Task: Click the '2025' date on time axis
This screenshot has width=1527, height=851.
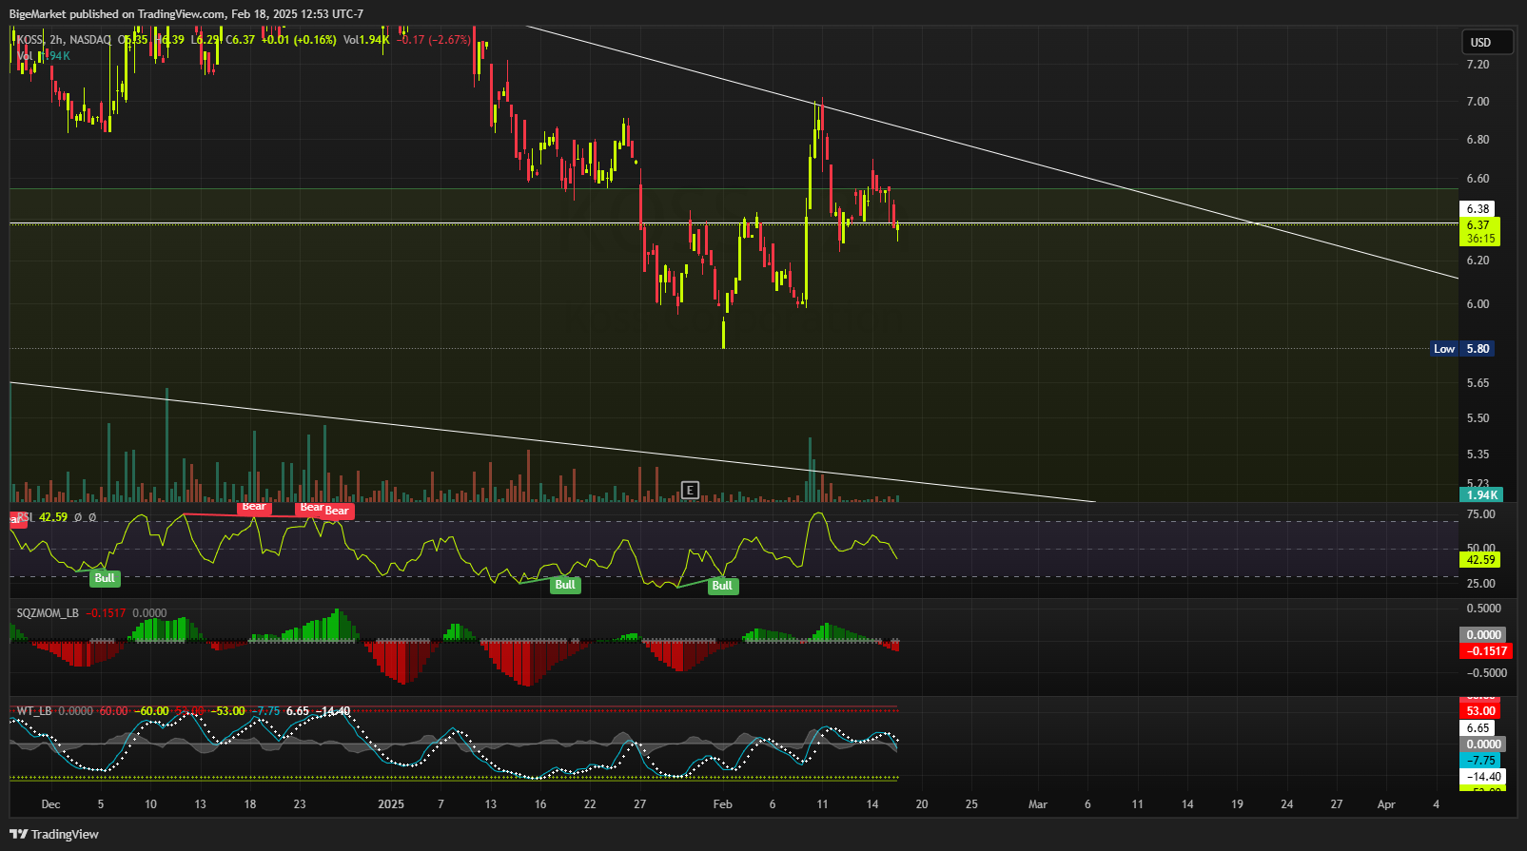Action: click(391, 804)
